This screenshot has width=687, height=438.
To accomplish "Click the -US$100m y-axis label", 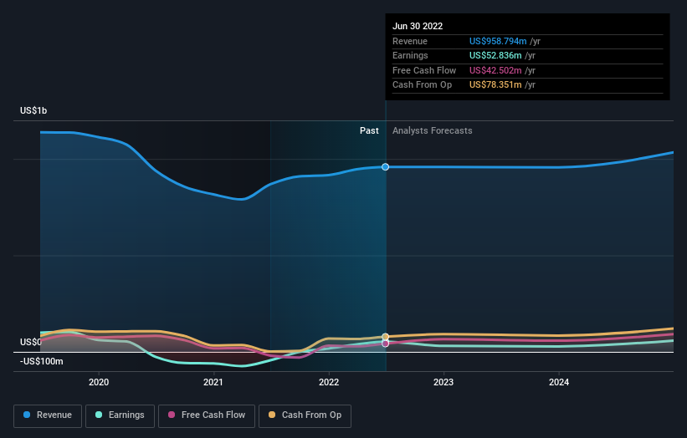I will (42, 361).
